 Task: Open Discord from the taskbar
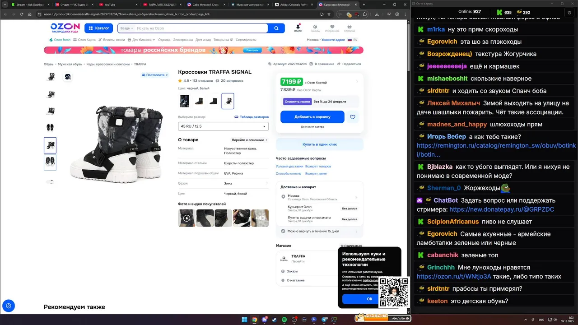pos(264,320)
